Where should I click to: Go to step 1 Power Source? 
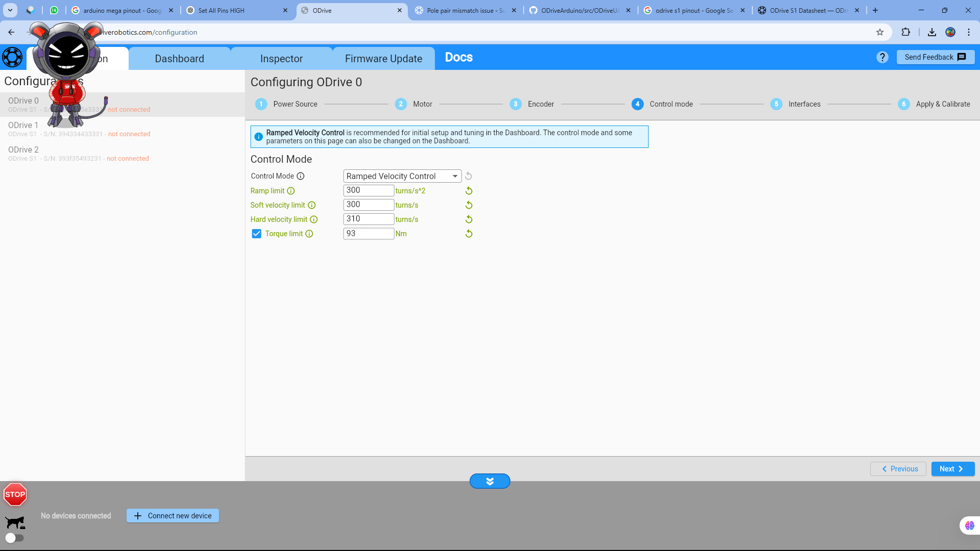tap(286, 104)
